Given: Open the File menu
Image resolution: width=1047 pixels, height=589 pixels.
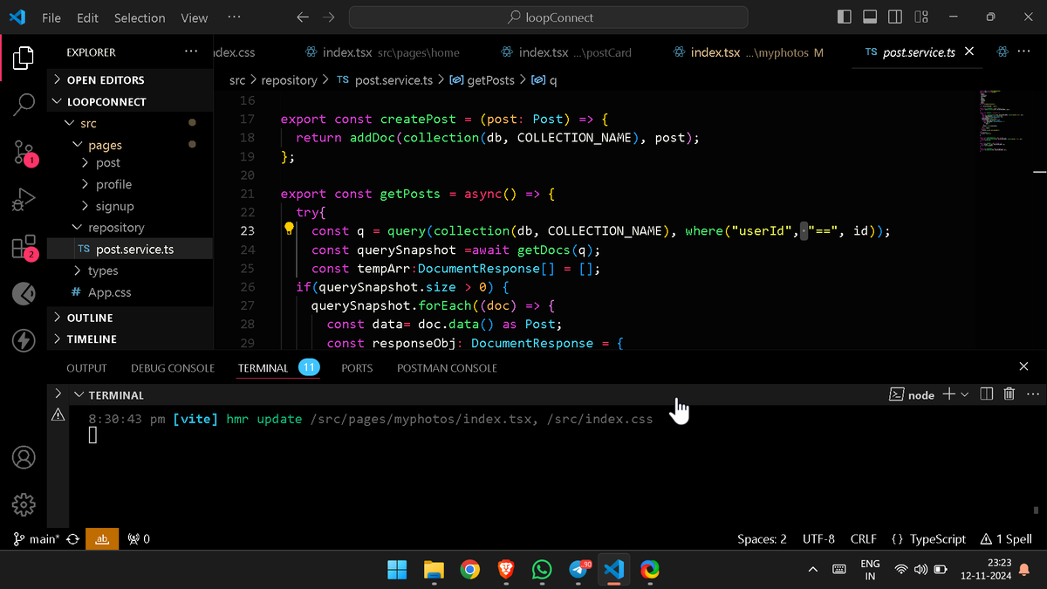Looking at the screenshot, I should coord(51,17).
